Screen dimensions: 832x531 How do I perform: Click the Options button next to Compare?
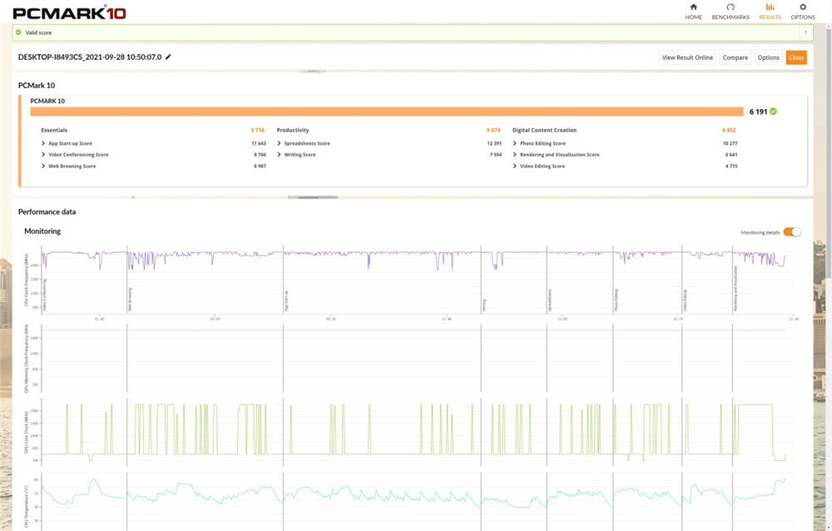(x=768, y=57)
